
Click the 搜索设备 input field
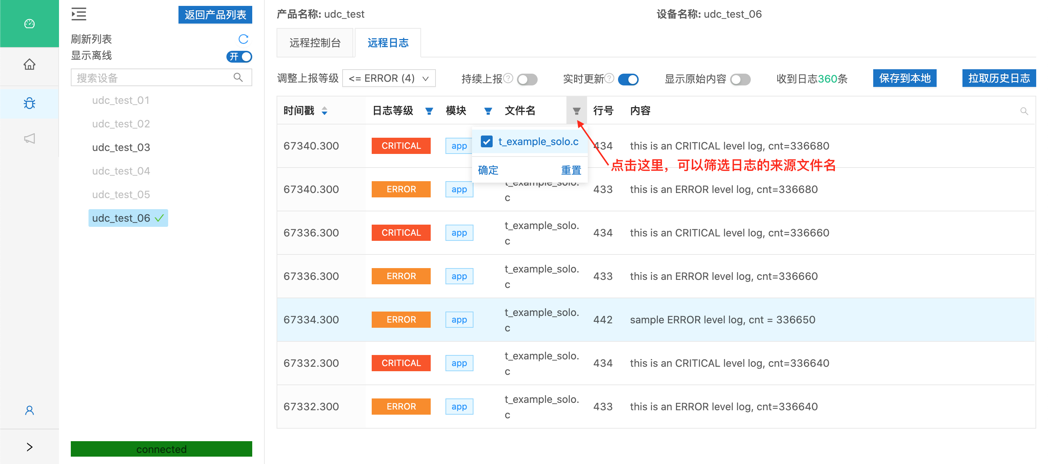[x=162, y=77]
